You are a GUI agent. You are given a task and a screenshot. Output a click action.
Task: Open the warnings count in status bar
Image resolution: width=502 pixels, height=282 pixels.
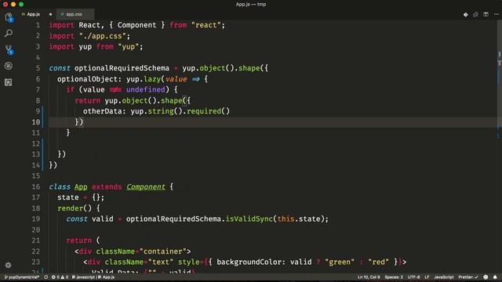(64, 277)
